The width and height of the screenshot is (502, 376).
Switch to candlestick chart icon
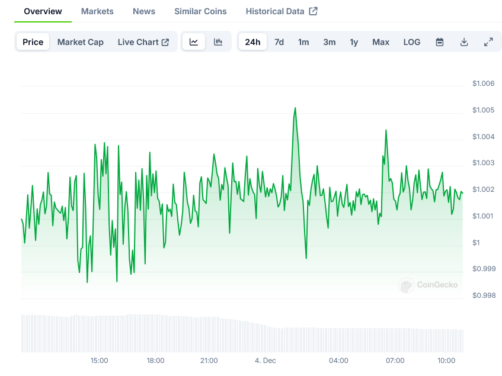pyautogui.click(x=218, y=42)
